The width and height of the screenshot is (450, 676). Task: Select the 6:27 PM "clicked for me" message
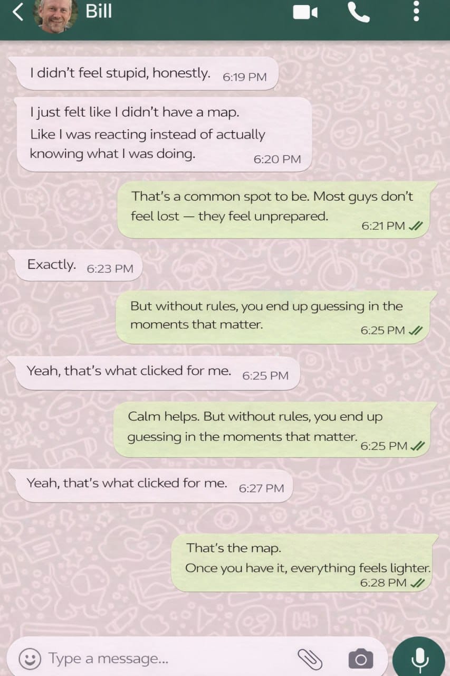coord(154,485)
